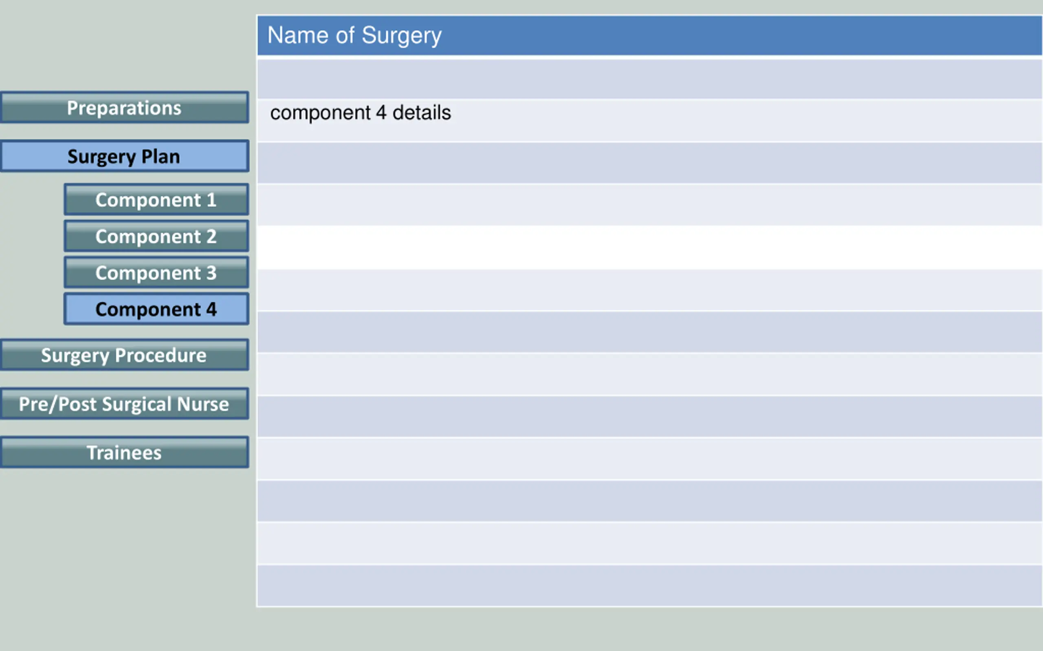Click the Preparations label text
Screen dimensions: 1043x651
[124, 108]
